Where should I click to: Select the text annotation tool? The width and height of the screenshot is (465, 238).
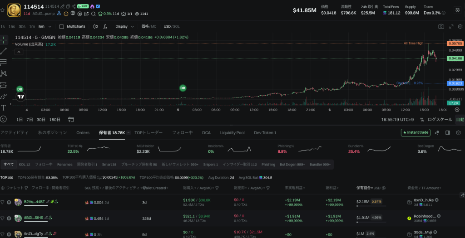[4, 107]
